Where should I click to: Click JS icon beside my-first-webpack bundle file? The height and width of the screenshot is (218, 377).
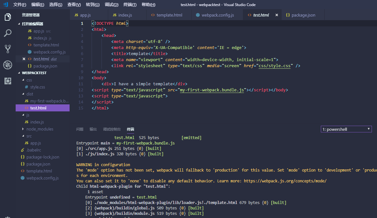point(26,101)
